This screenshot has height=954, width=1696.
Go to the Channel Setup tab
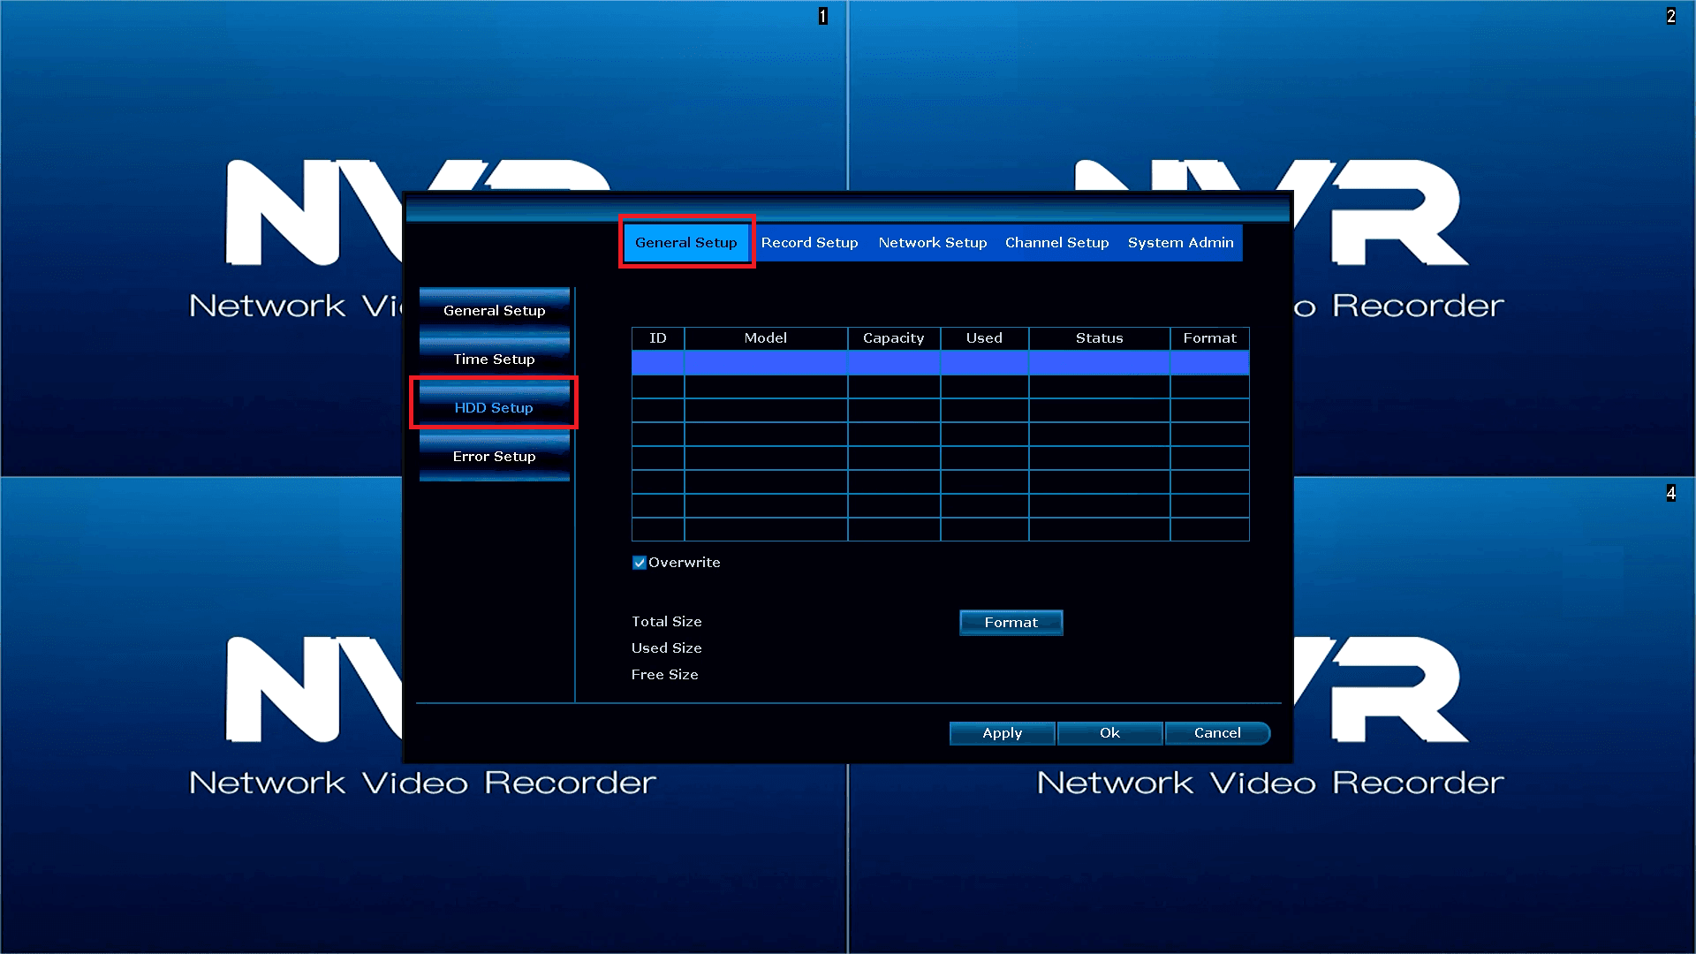tap(1056, 242)
